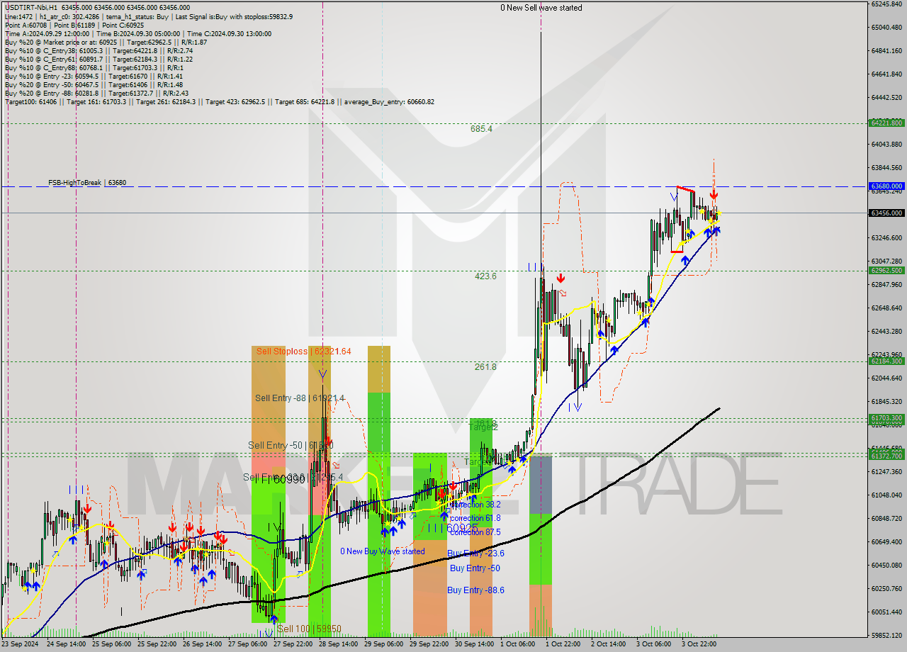
Task: Click the green 'Target2' label
Action: click(484, 427)
